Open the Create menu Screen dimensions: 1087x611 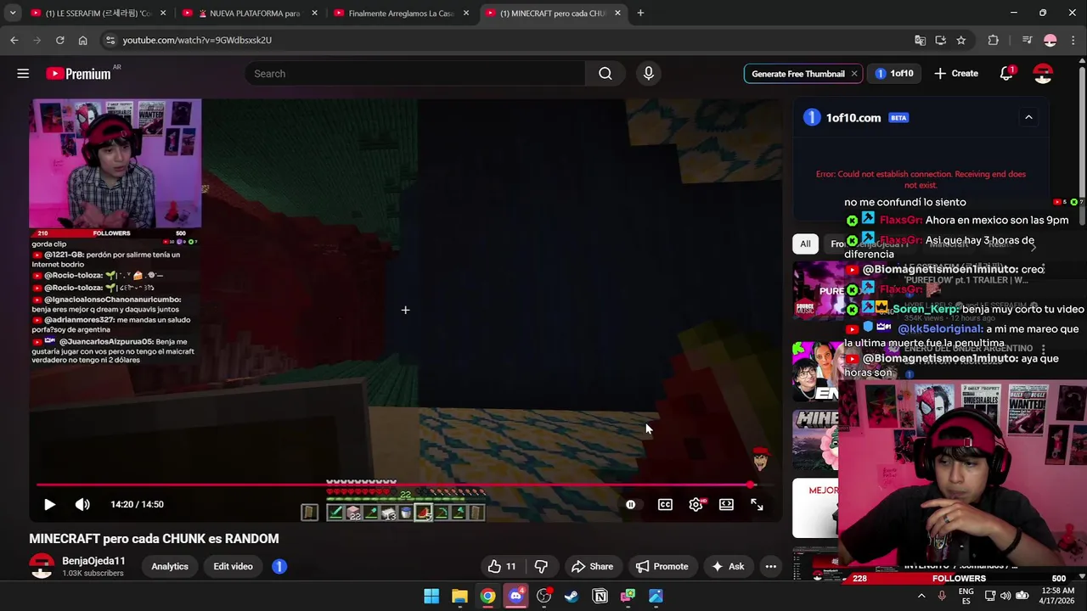tap(956, 74)
